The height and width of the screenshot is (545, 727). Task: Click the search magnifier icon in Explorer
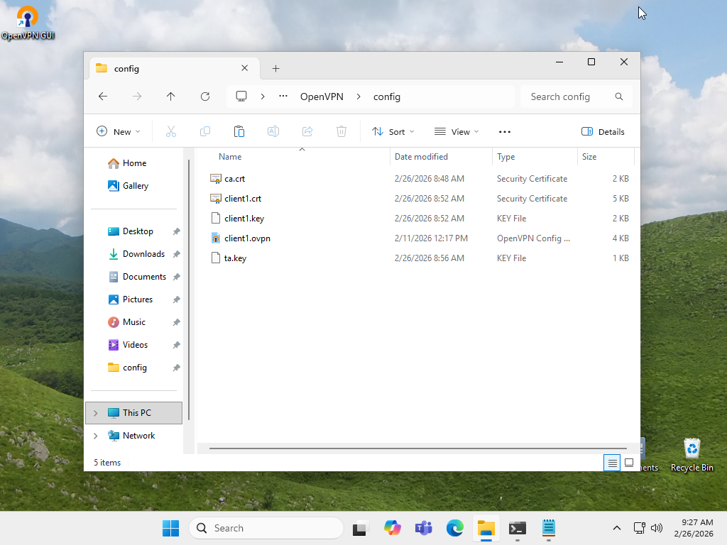pyautogui.click(x=619, y=97)
